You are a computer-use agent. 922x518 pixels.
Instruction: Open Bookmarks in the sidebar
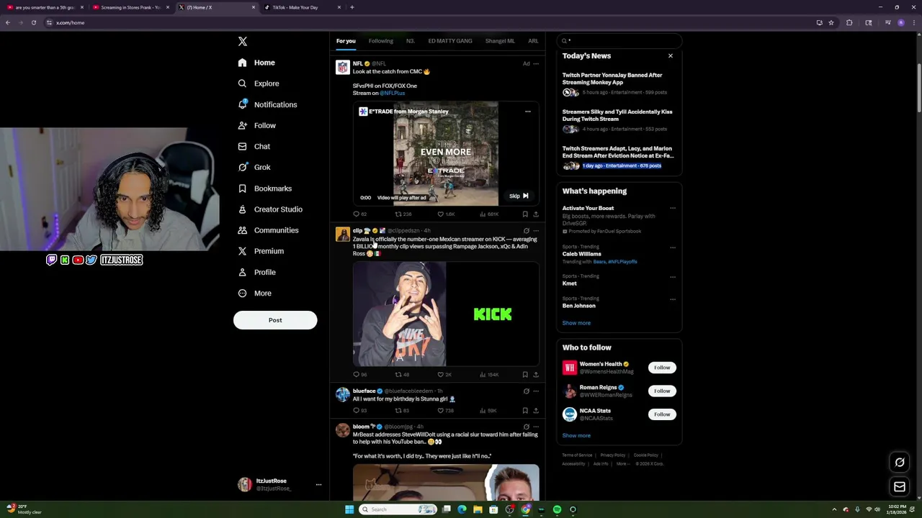tap(264, 188)
